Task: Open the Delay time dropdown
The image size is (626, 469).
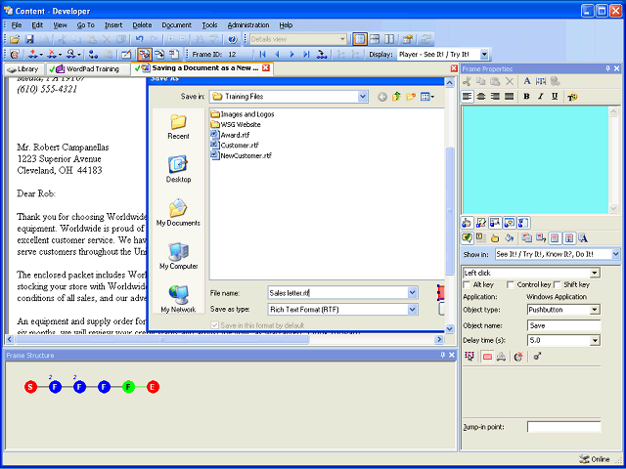Action: pyautogui.click(x=595, y=341)
